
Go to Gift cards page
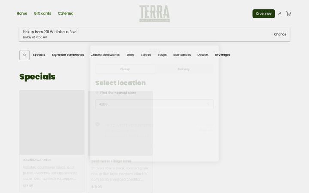tap(42, 13)
